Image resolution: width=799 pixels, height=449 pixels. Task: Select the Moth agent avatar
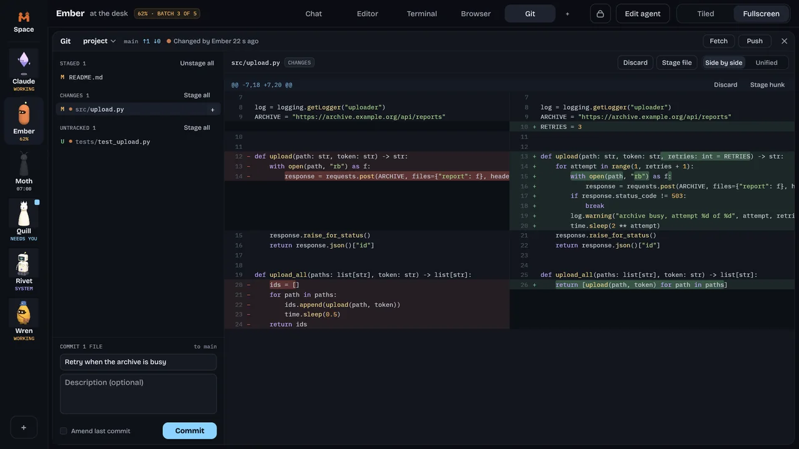tap(24, 162)
